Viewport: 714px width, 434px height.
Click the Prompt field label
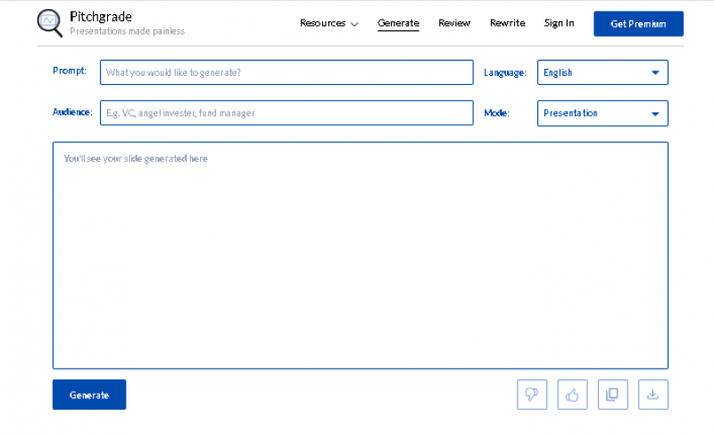[x=70, y=71]
